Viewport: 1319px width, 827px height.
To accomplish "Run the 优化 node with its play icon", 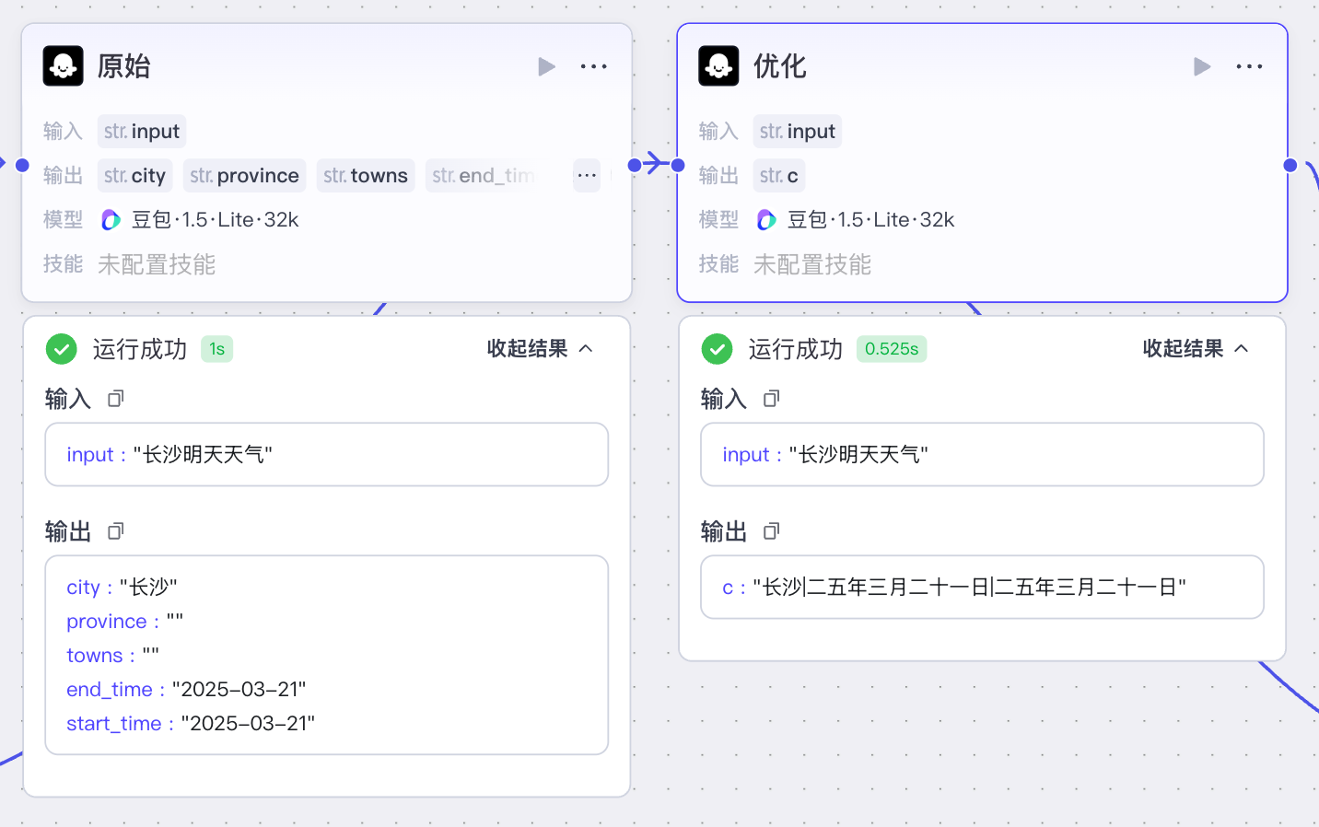I will point(1202,66).
